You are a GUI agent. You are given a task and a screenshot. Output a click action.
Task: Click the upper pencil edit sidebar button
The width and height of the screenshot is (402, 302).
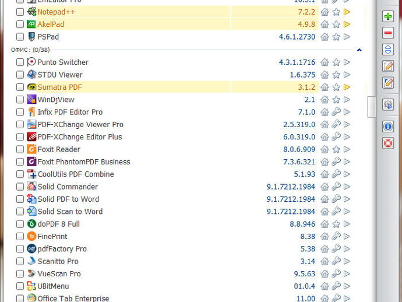tap(388, 66)
